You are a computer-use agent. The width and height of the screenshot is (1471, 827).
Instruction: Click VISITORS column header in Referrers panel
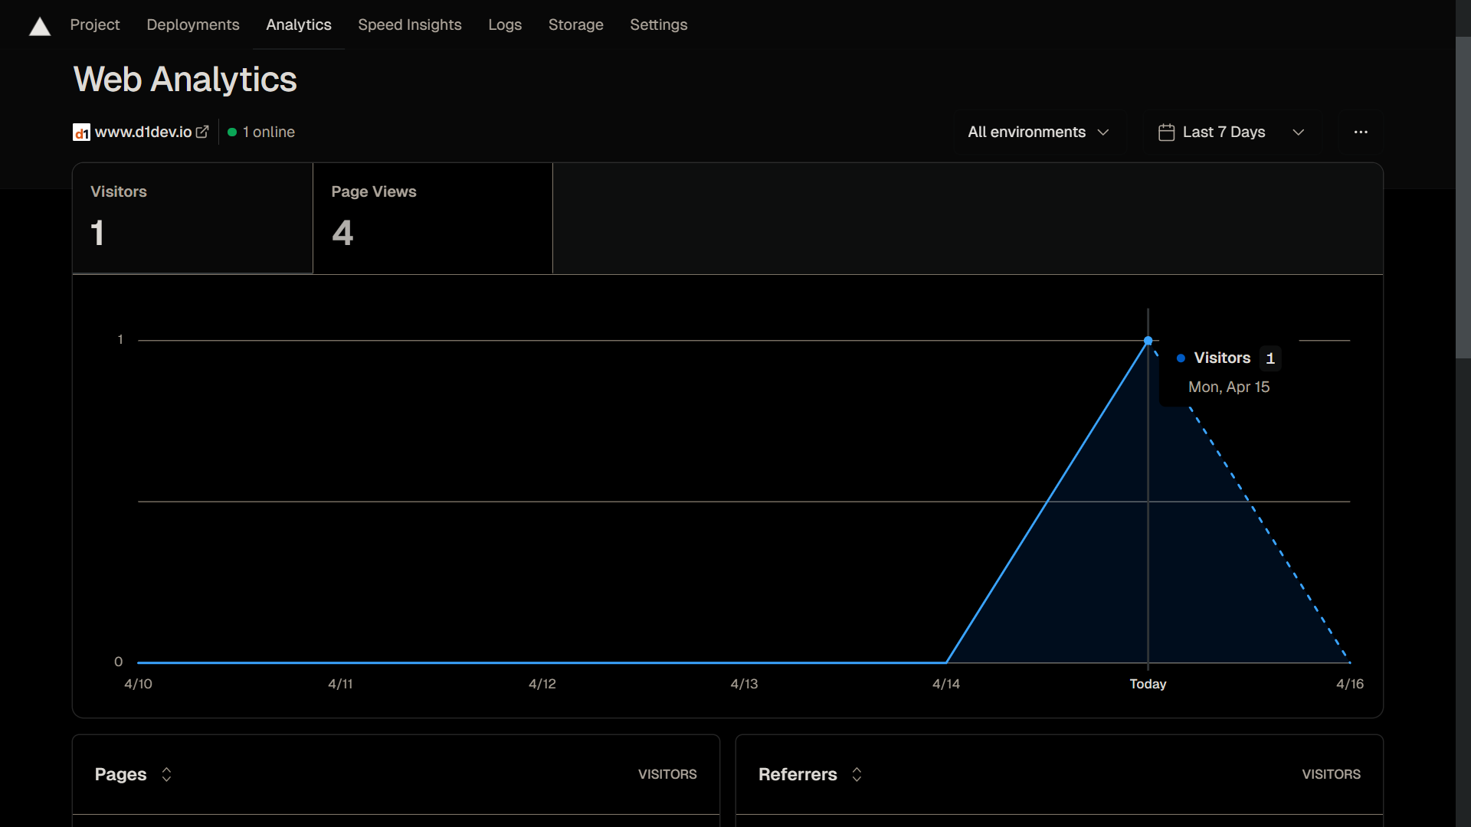(x=1332, y=774)
